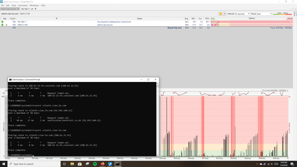Click the Focus: 9:45:30p - 9:50:00p label
The height and width of the screenshot is (167, 297).
point(281,28)
